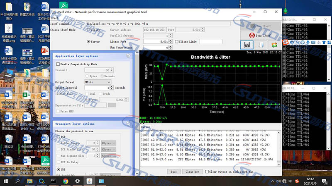
Task: Open the Output Format MBits dropdown
Action: (x=98, y=82)
